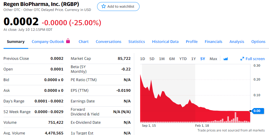Switch to the Summary tab

point(16,41)
